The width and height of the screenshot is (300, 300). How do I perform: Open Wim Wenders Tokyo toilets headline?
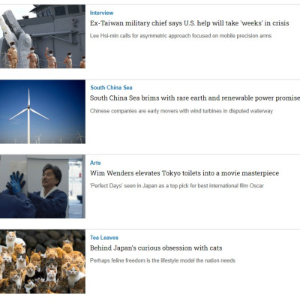click(184, 173)
